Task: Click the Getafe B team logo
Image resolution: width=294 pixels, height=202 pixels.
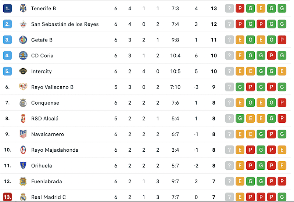Action: tap(23, 40)
